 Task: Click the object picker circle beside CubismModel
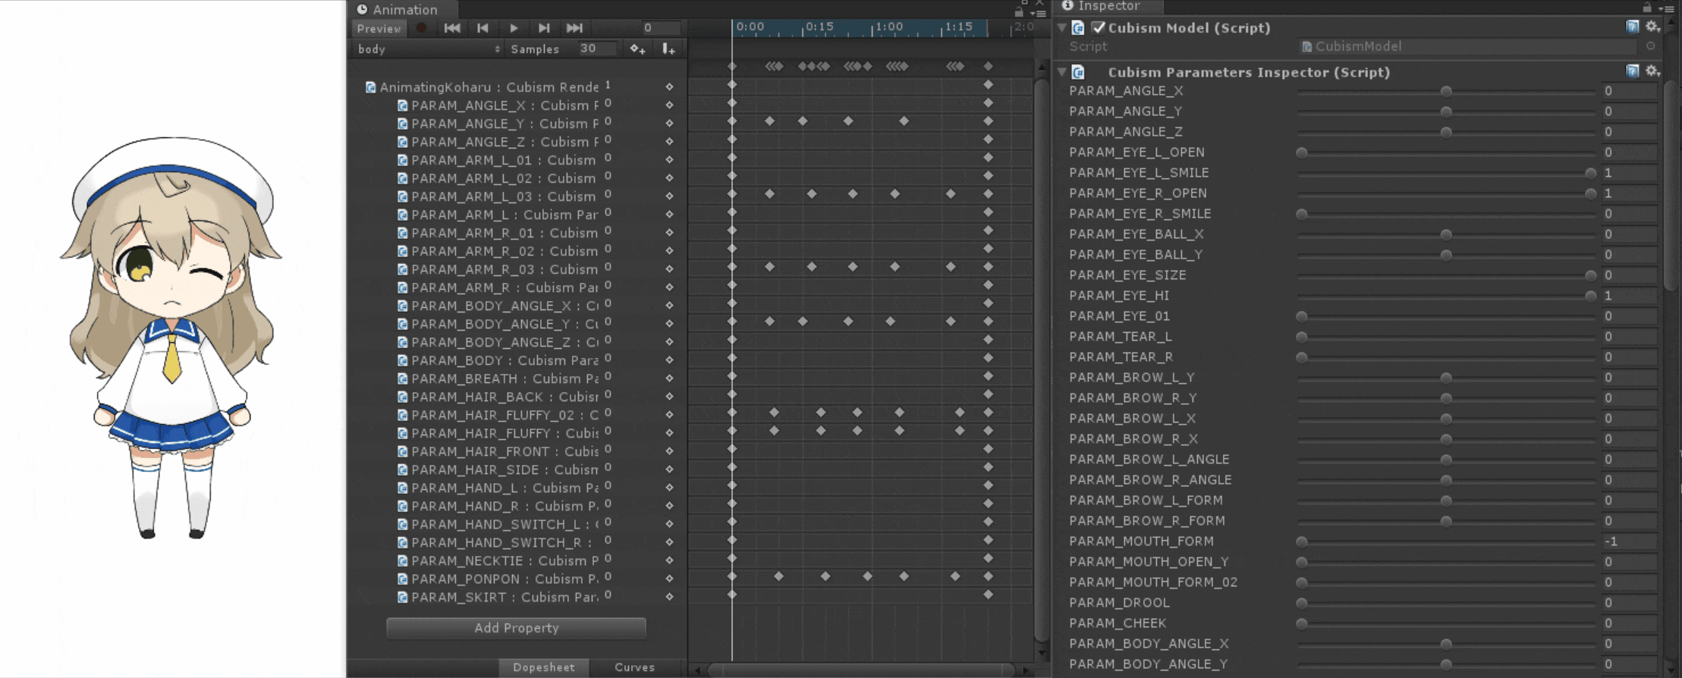(x=1651, y=46)
